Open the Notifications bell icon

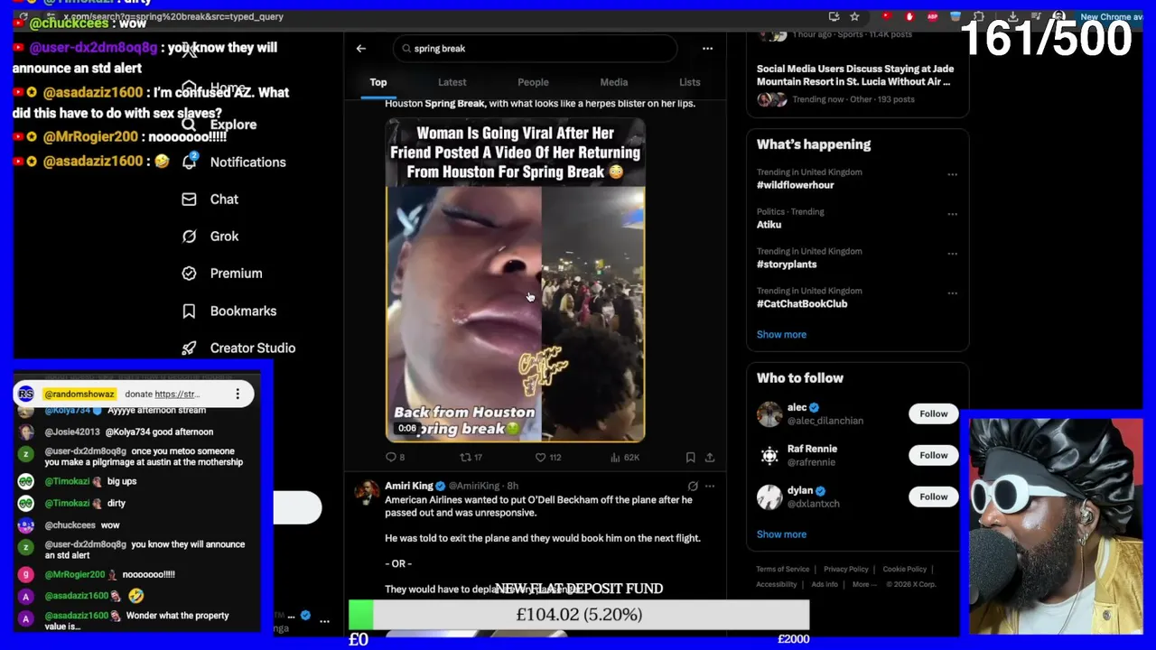click(189, 162)
